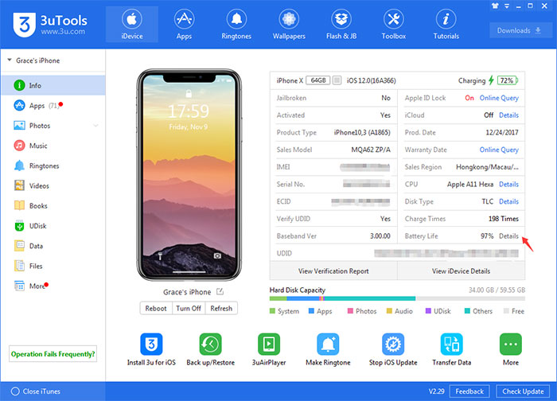
Task: Click the Refresh button
Action: click(221, 308)
